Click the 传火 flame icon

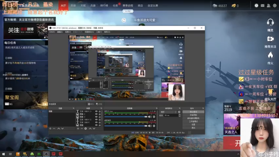(270, 55)
